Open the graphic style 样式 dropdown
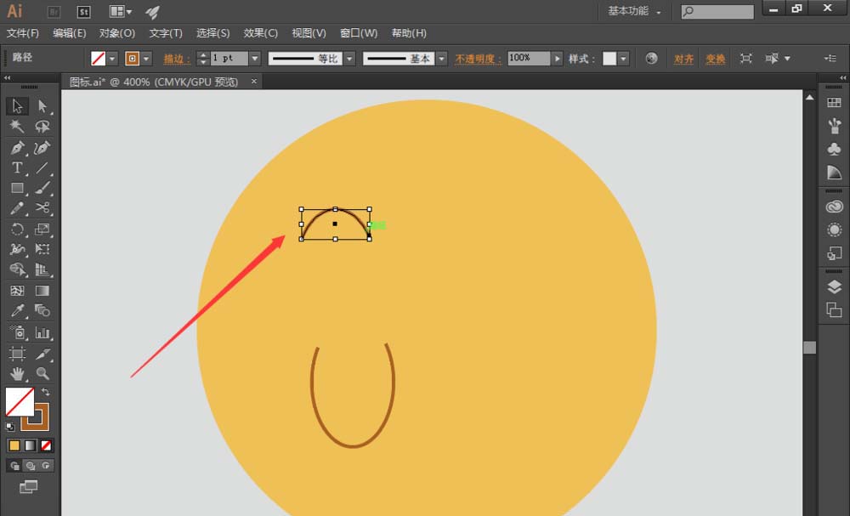 (x=623, y=59)
